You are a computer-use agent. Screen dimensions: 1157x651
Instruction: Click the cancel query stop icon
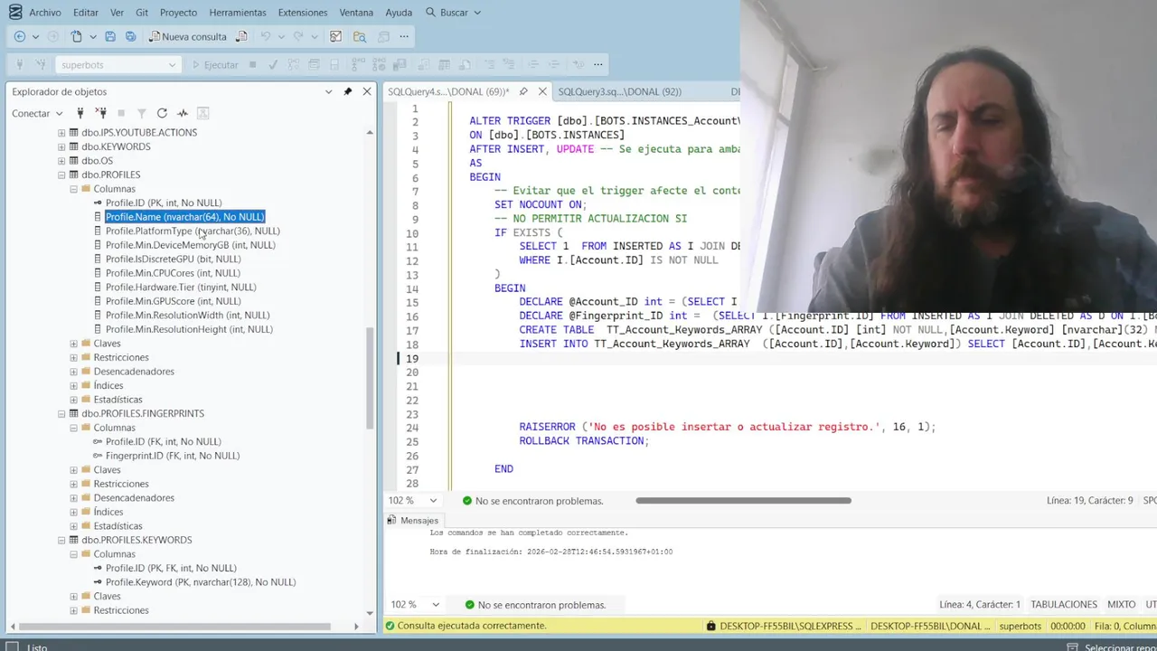pos(253,64)
